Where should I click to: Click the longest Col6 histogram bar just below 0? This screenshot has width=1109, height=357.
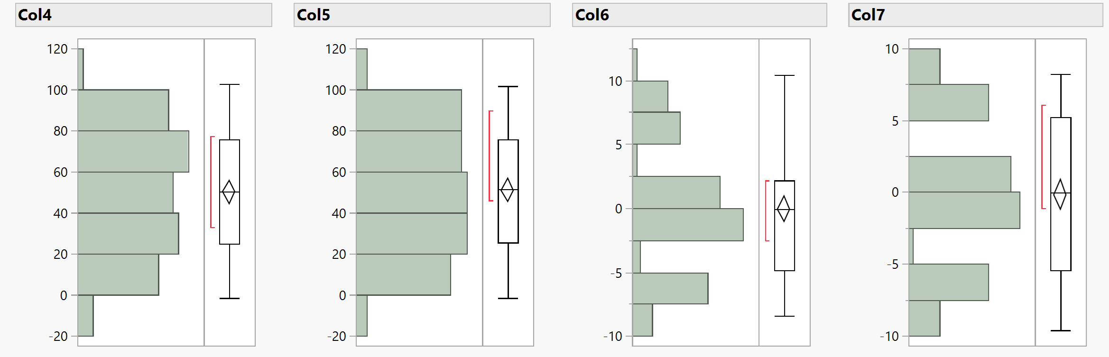688,225
